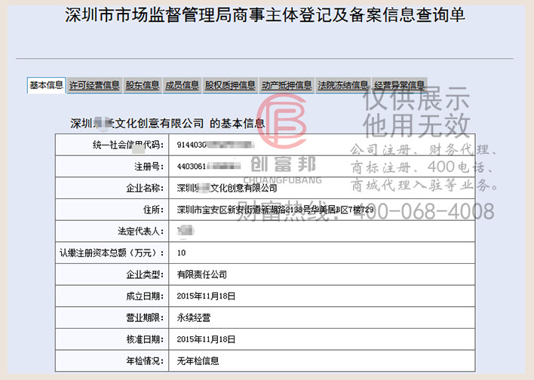534x380 pixels.
Task: Switch to the 股东信息 tab
Action: 143,85
